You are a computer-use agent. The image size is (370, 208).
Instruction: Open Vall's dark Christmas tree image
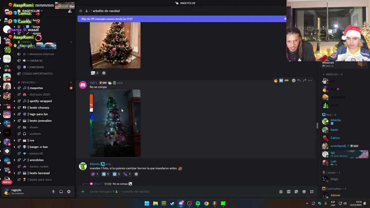coord(115,123)
